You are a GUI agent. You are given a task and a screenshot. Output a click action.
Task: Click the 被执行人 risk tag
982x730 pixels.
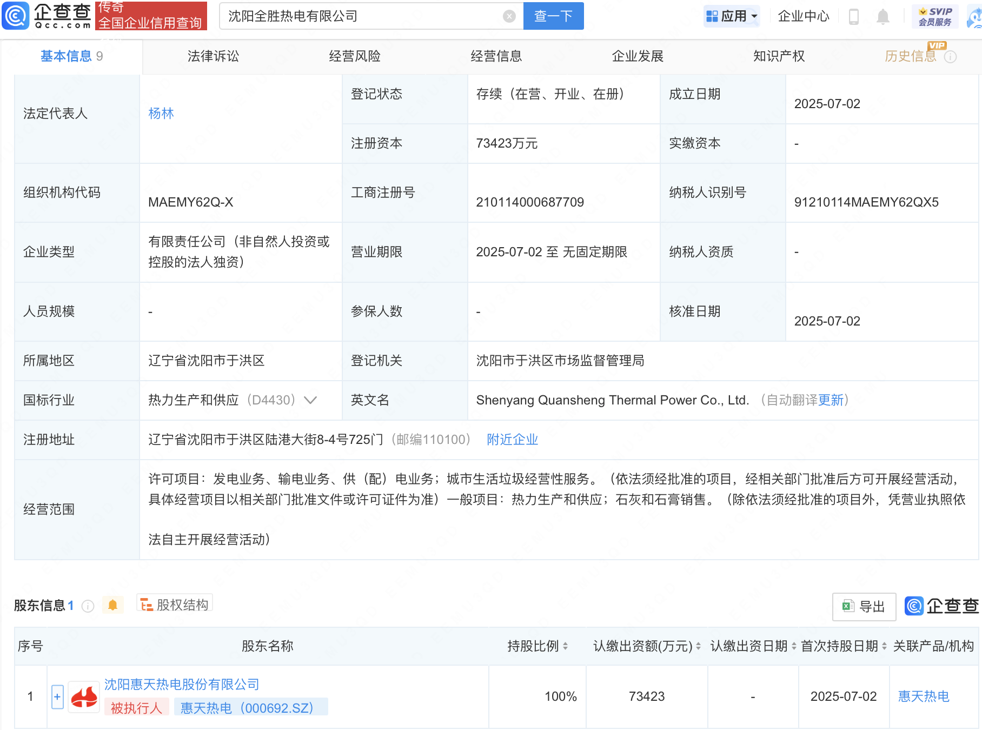[136, 708]
